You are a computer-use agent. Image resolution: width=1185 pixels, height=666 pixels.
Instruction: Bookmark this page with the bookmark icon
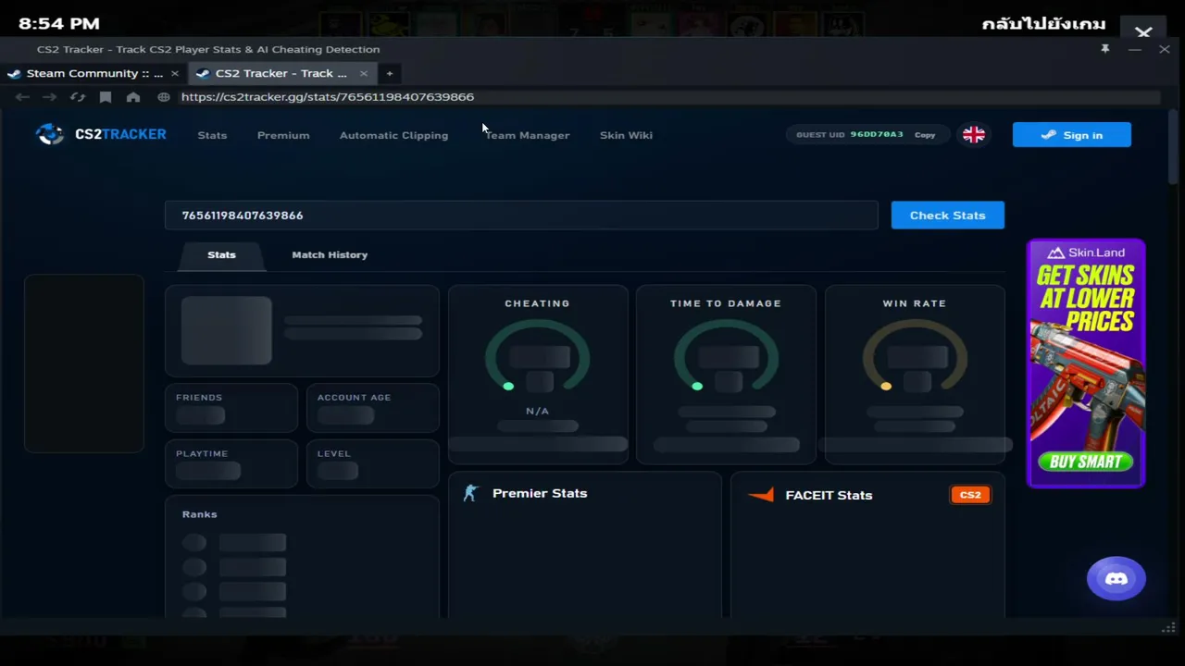point(106,97)
